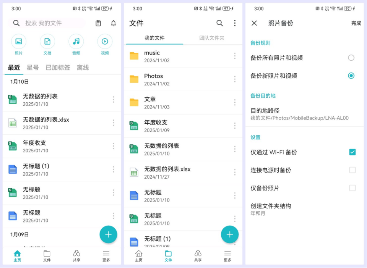
Task: Switch to the 星号 tab
Action: [x=32, y=68]
